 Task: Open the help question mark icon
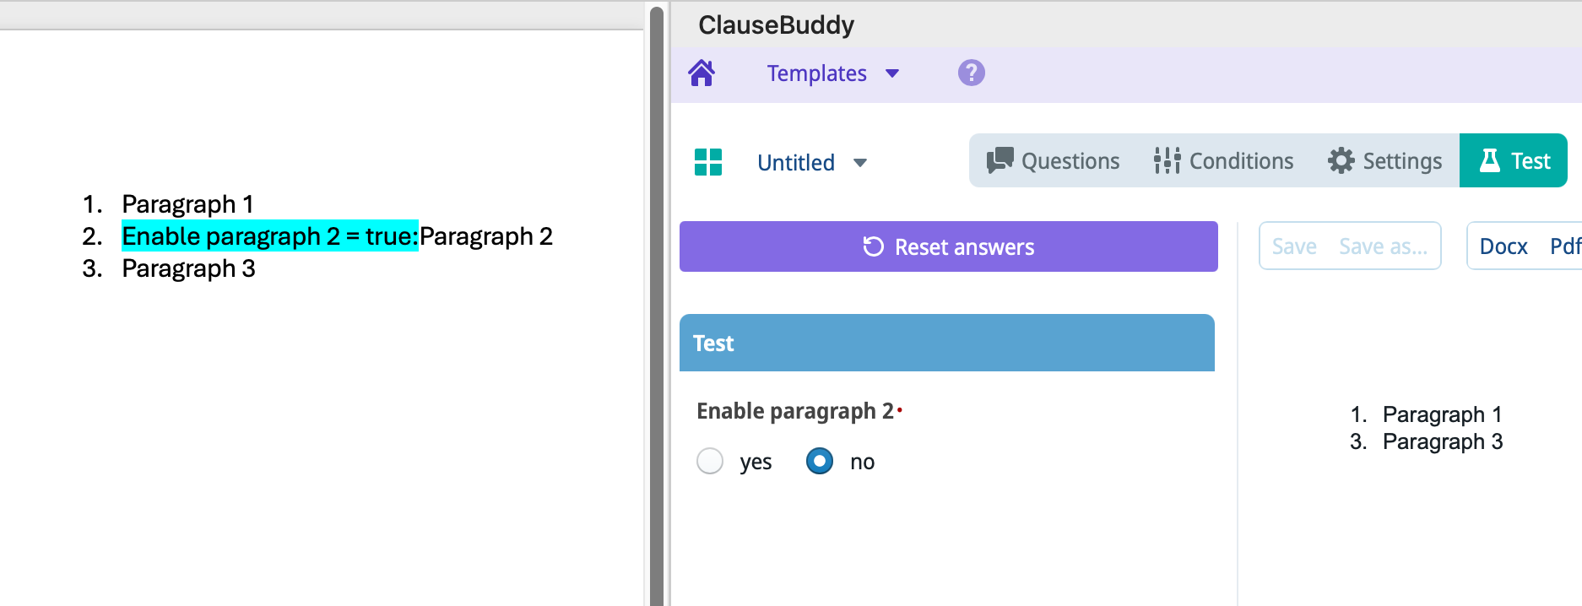[971, 73]
